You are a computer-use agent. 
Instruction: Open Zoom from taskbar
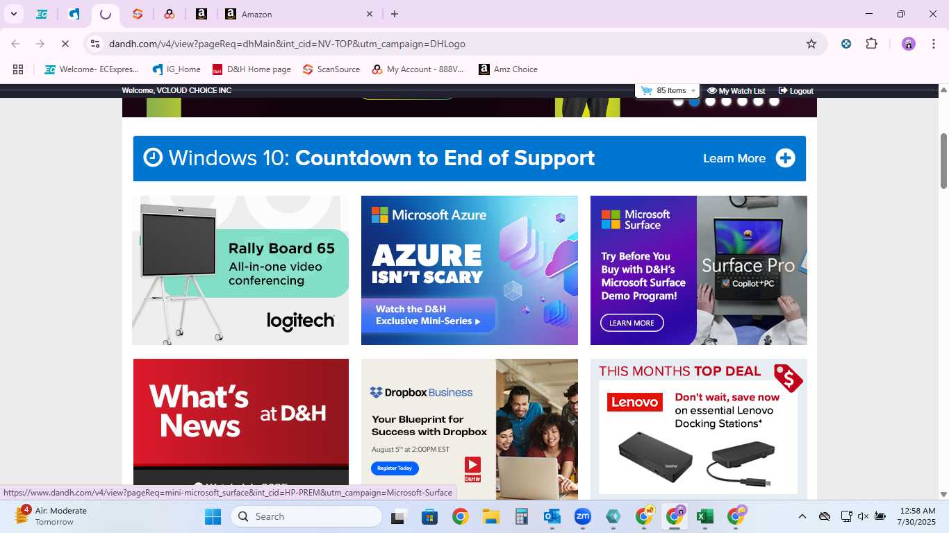(x=582, y=516)
